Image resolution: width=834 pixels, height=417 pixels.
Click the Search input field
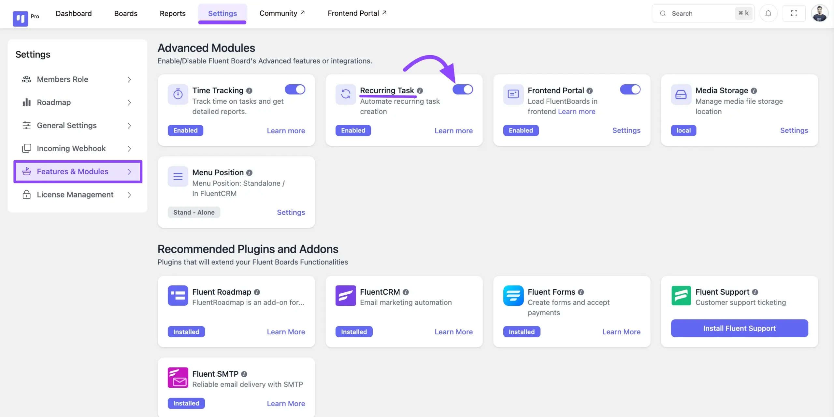(703, 13)
